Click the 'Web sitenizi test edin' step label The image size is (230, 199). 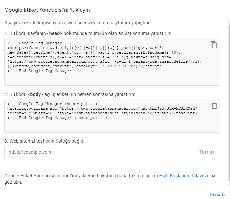tap(45, 141)
